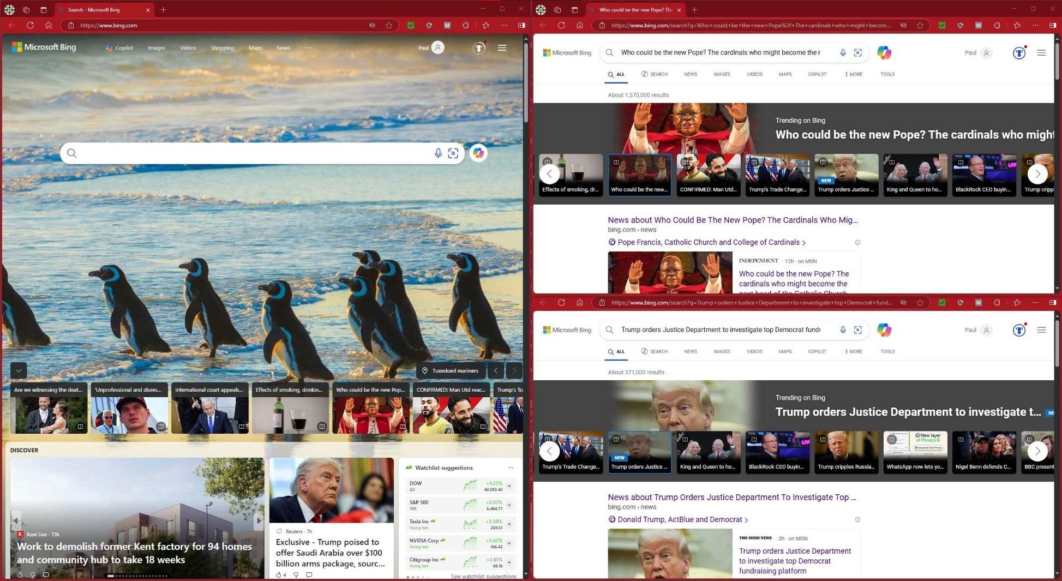Image resolution: width=1062 pixels, height=581 pixels.
Task: Click the Copilot icon in the Trump search pane
Action: [884, 330]
